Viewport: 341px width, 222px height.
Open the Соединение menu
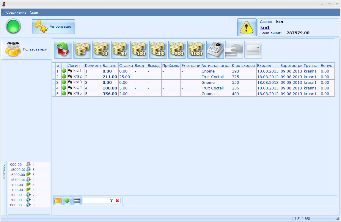tap(16, 12)
